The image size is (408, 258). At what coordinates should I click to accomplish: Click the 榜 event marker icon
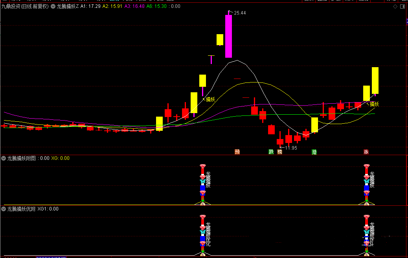279,152
